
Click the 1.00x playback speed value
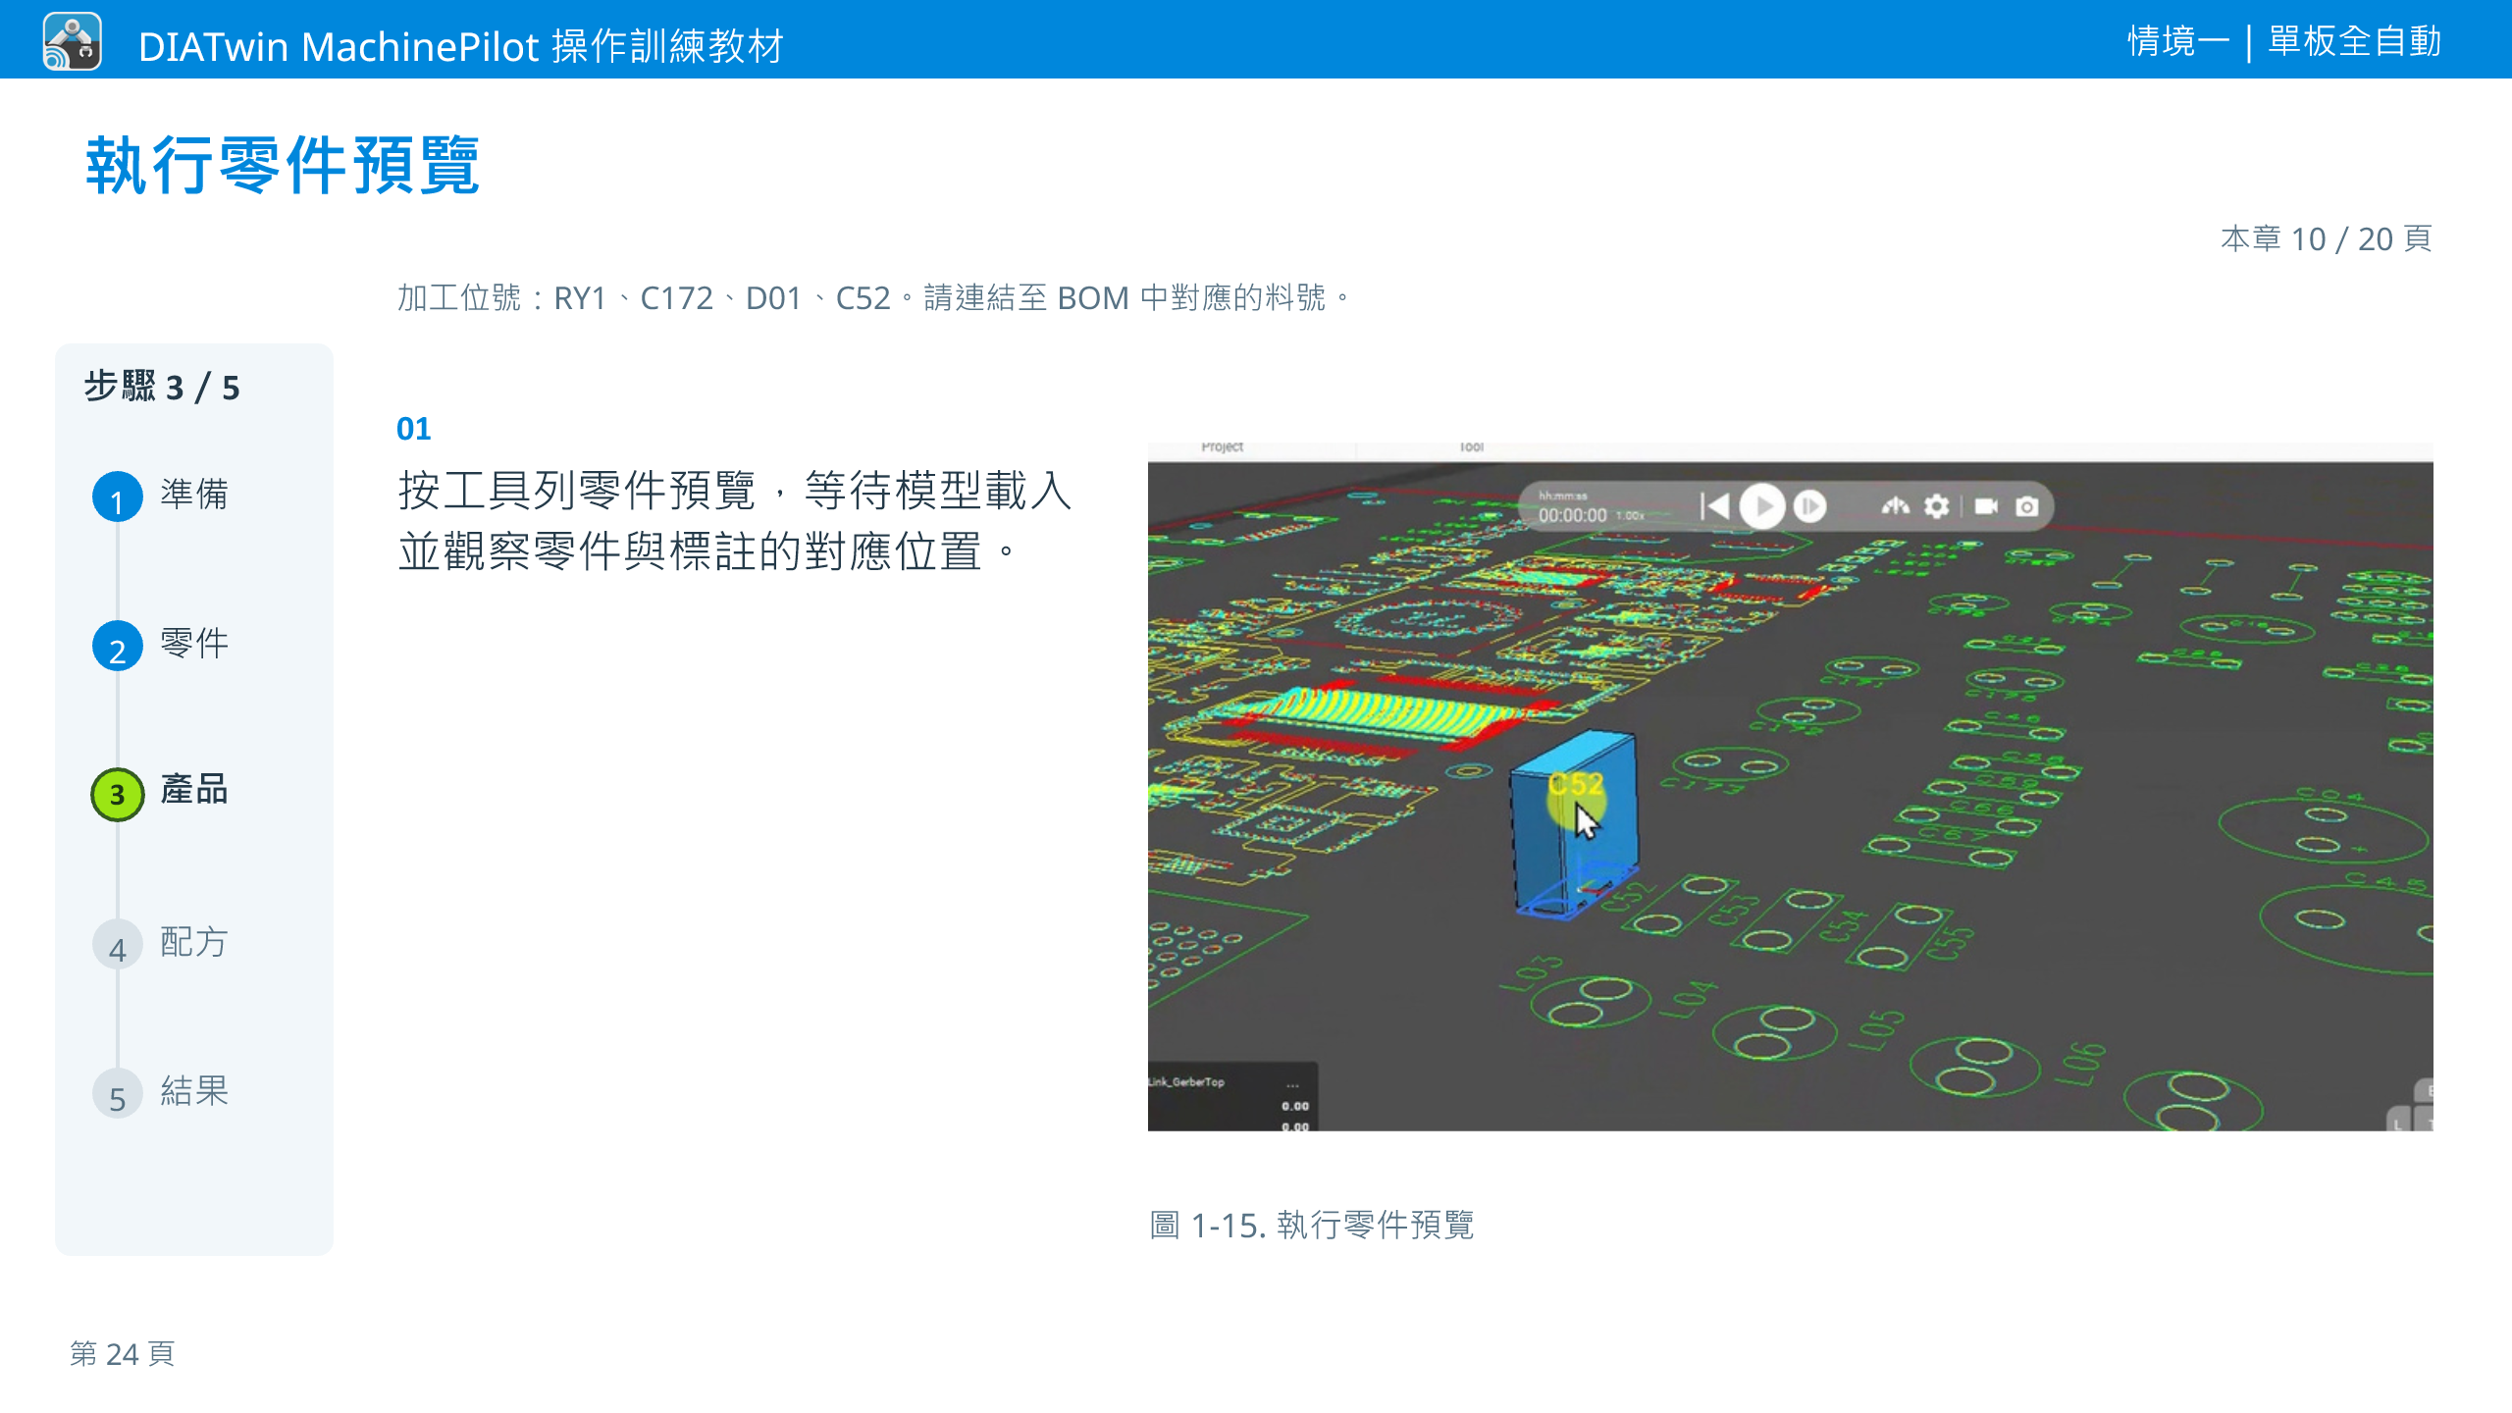1630,516
